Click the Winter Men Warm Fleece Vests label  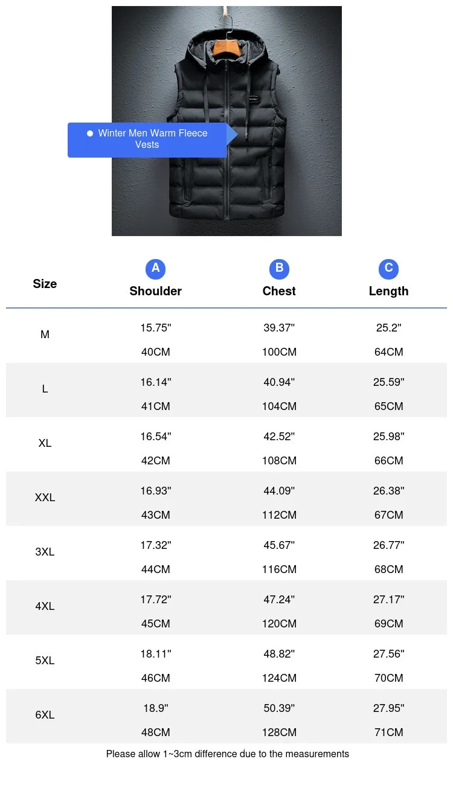(152, 139)
